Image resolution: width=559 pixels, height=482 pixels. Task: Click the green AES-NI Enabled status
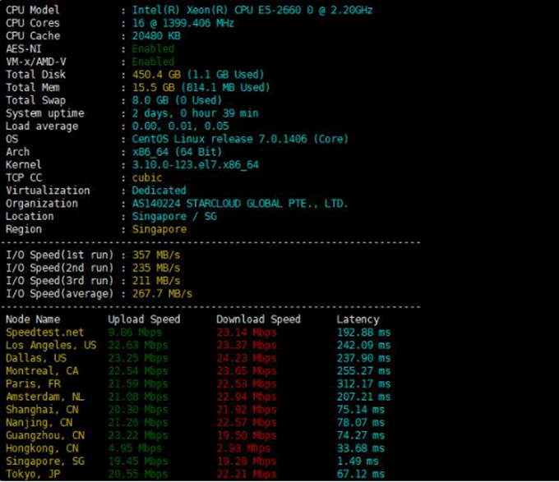(153, 48)
